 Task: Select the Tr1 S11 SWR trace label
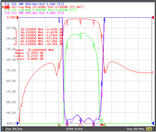click(34, 4)
